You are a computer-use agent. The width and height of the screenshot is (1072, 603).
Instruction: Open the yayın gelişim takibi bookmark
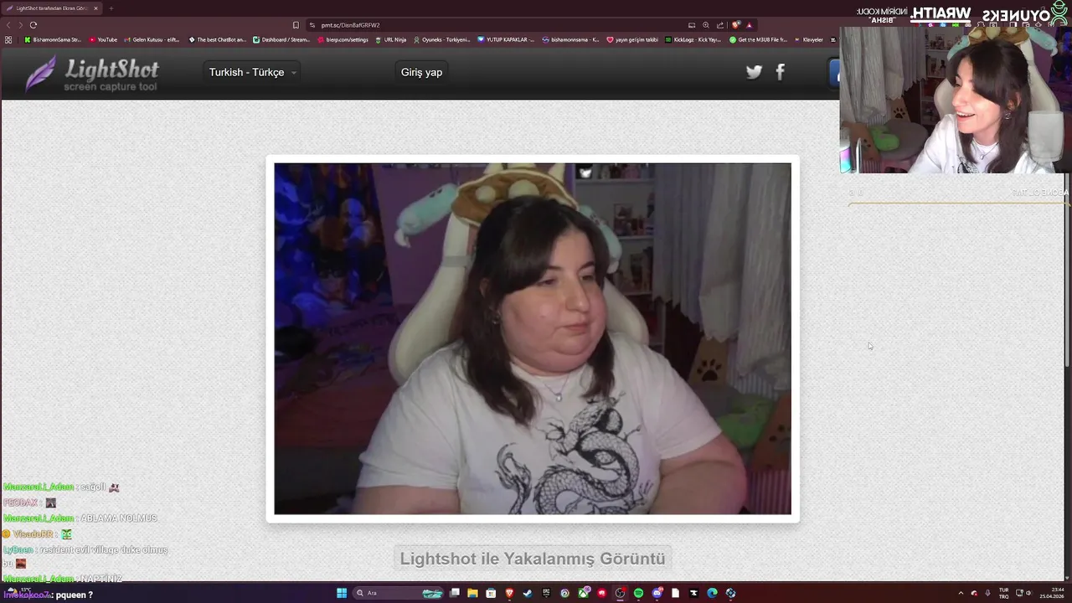[632, 39]
